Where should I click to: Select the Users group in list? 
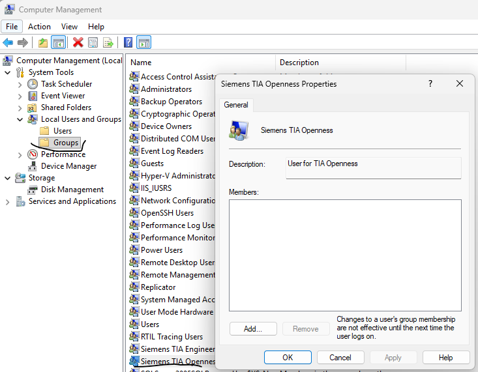pyautogui.click(x=150, y=324)
